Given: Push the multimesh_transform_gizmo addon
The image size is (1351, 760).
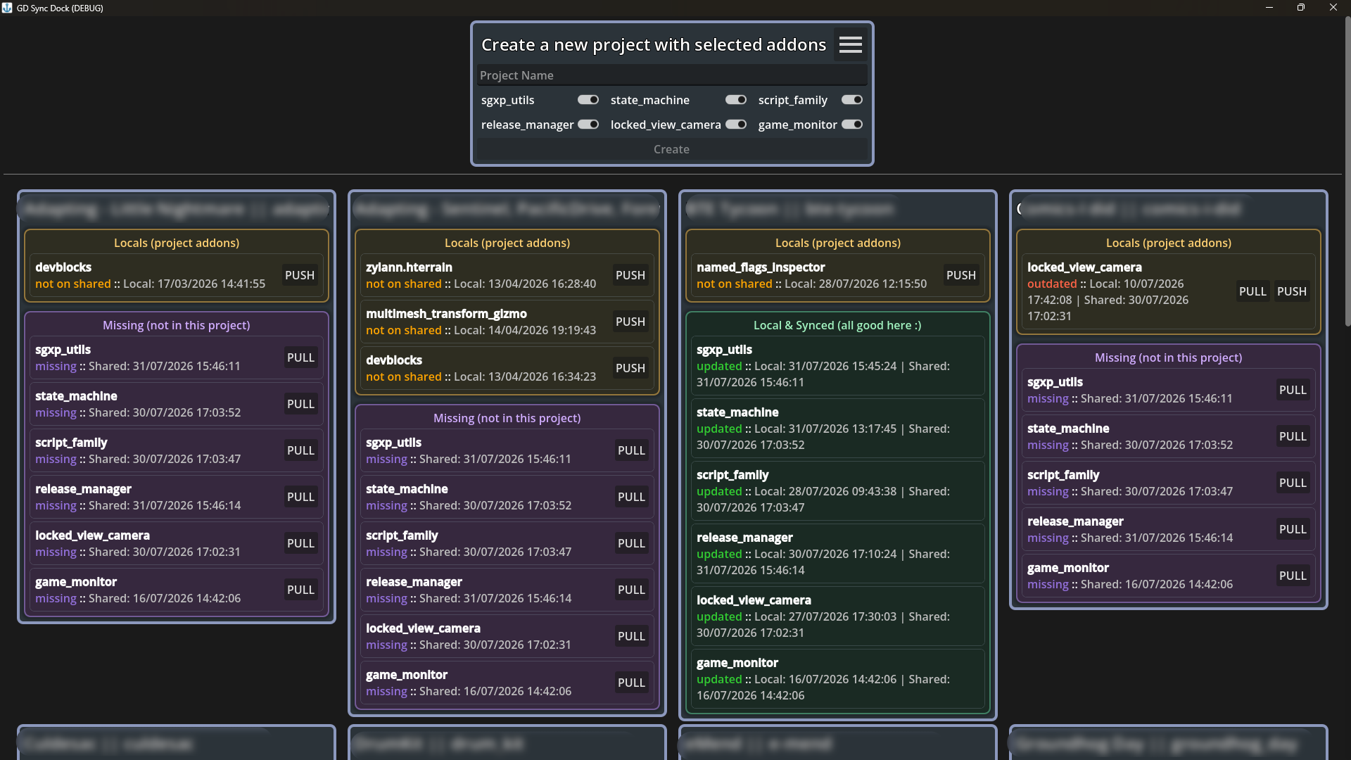Looking at the screenshot, I should tap(630, 322).
